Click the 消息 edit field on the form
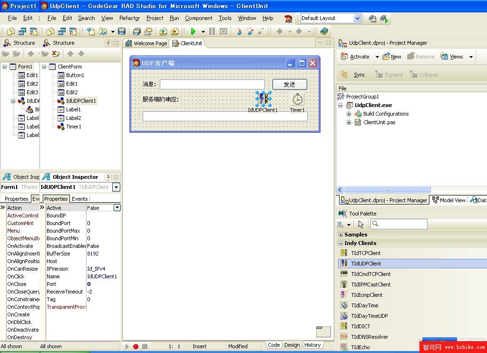This screenshot has width=487, height=353. [x=212, y=84]
